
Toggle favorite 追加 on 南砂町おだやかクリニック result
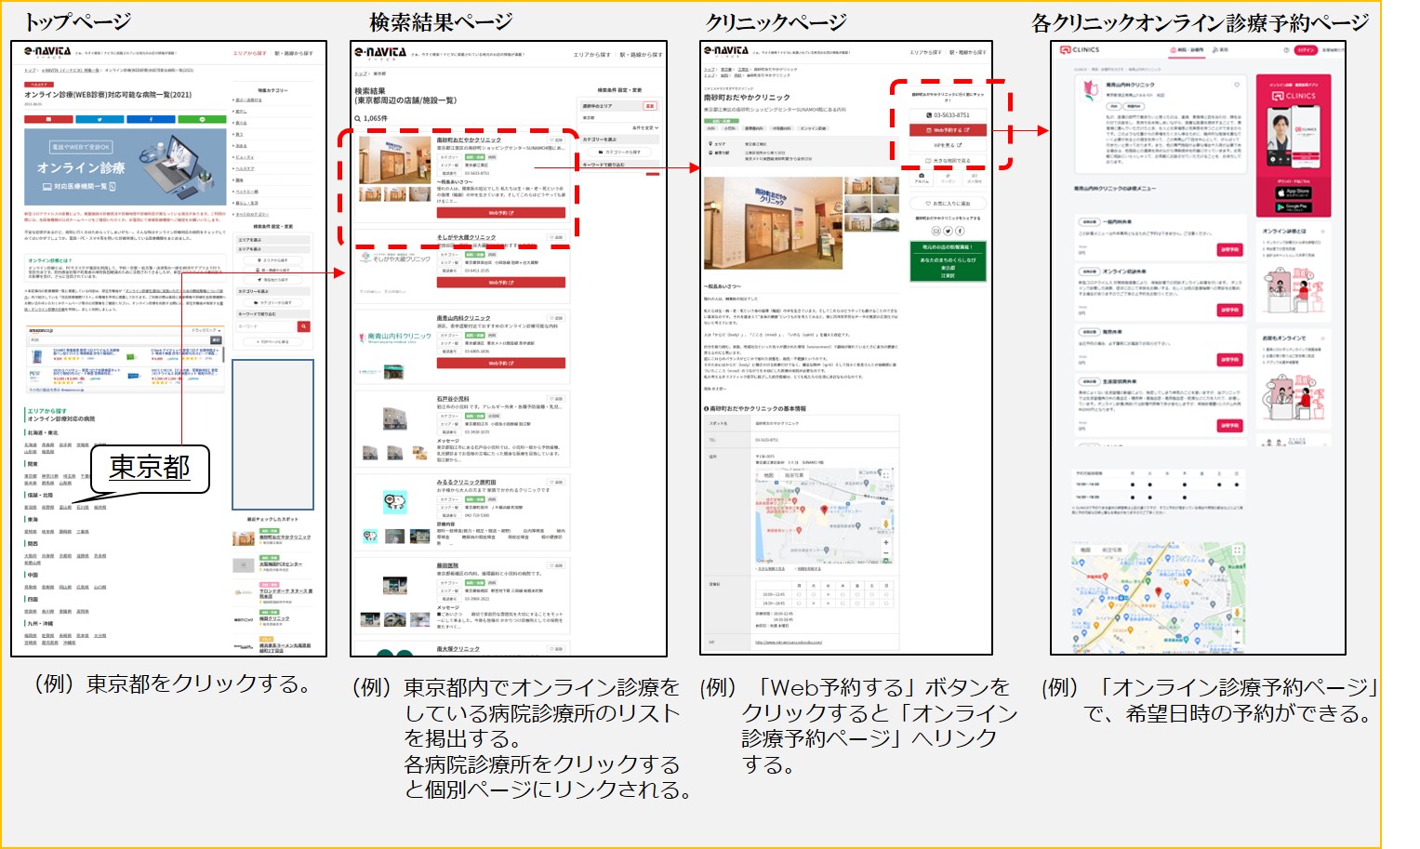[x=557, y=140]
